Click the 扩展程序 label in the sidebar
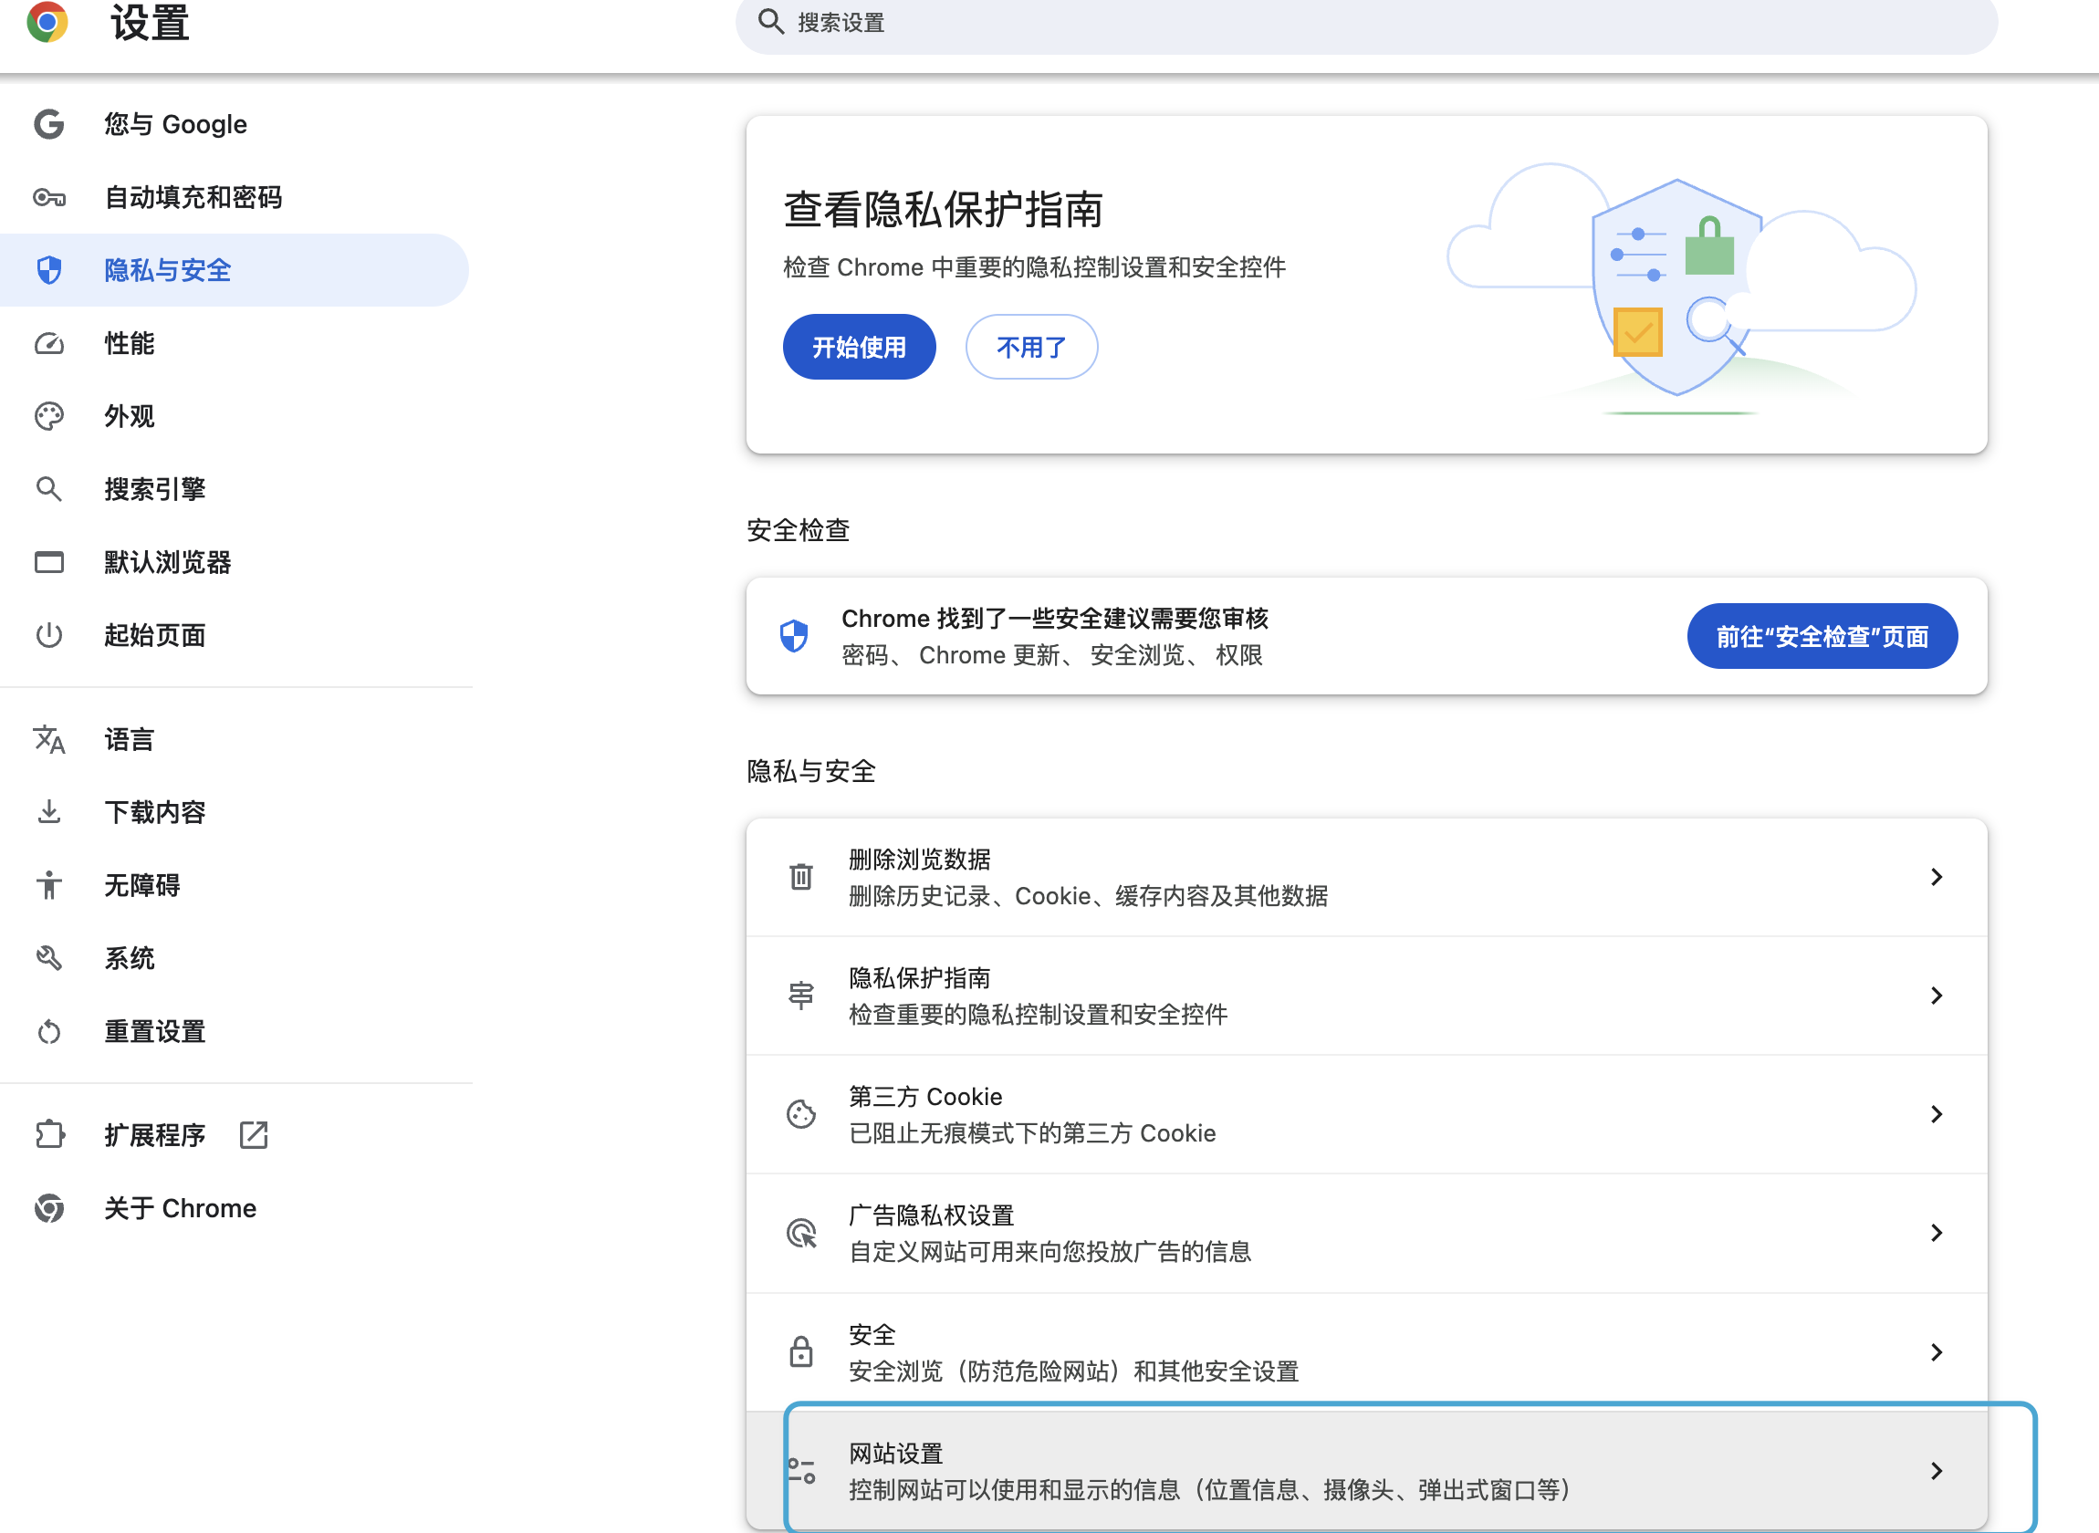 pos(155,1135)
